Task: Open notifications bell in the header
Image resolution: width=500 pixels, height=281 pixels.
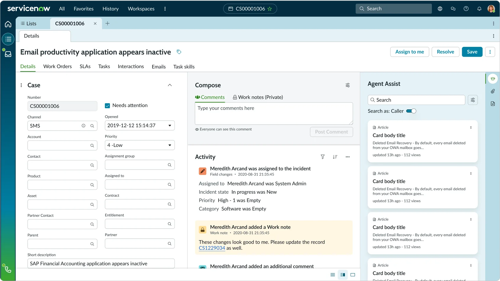Action: coord(479,9)
